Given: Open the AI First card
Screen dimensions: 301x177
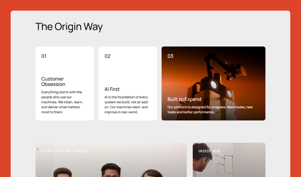Looking at the screenshot, I should [x=128, y=84].
